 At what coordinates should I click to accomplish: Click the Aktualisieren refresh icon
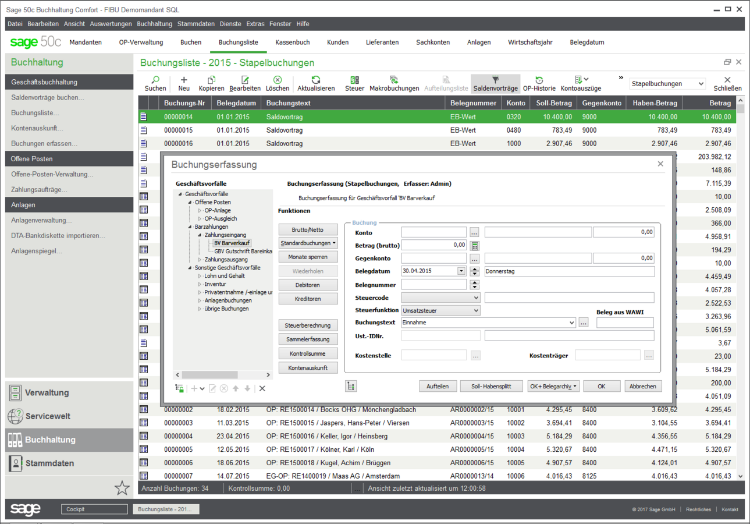coord(316,80)
